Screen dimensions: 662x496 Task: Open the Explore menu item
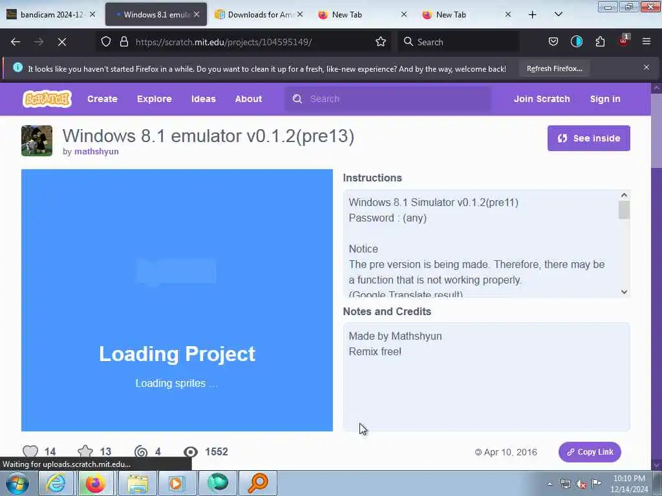coord(154,99)
